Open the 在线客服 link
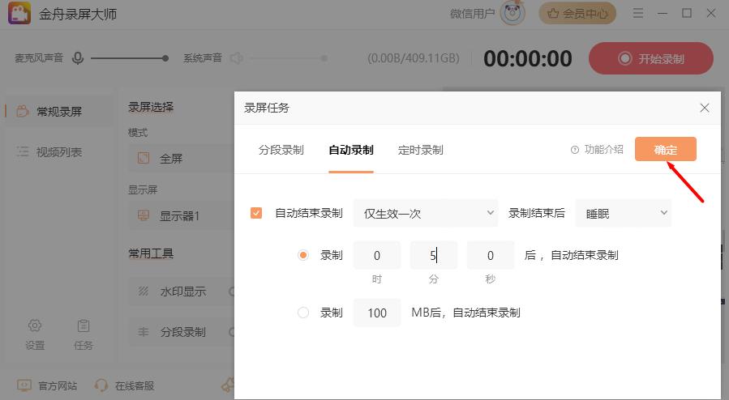Image resolution: width=729 pixels, height=400 pixels. point(135,385)
